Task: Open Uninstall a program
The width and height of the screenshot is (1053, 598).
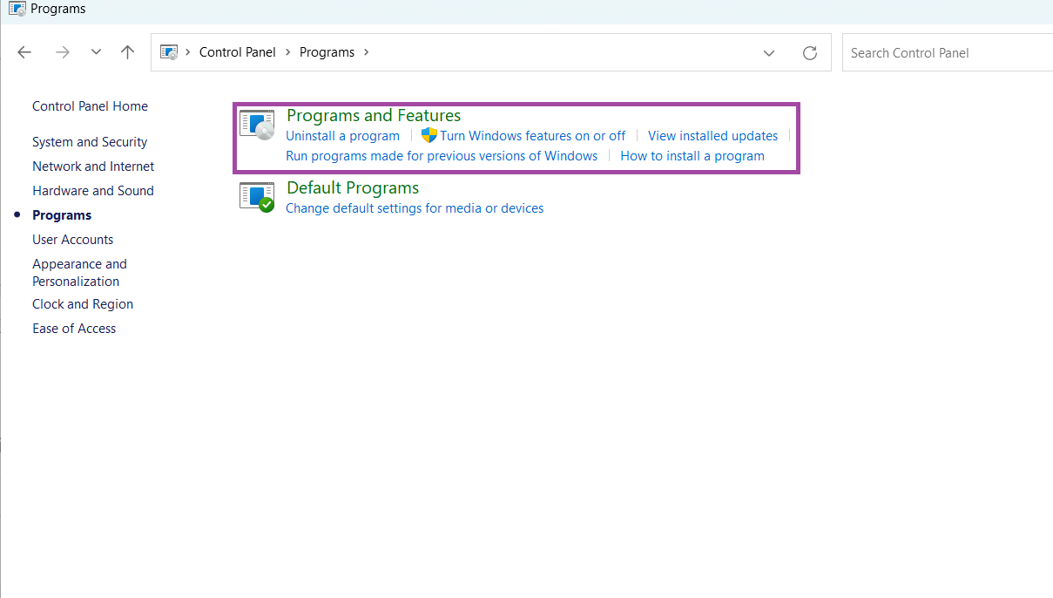Action: coord(342,135)
